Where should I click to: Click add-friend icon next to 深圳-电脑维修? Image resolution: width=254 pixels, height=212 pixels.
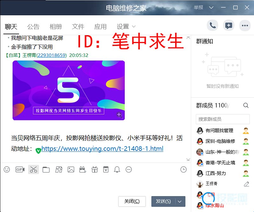pos(246,141)
